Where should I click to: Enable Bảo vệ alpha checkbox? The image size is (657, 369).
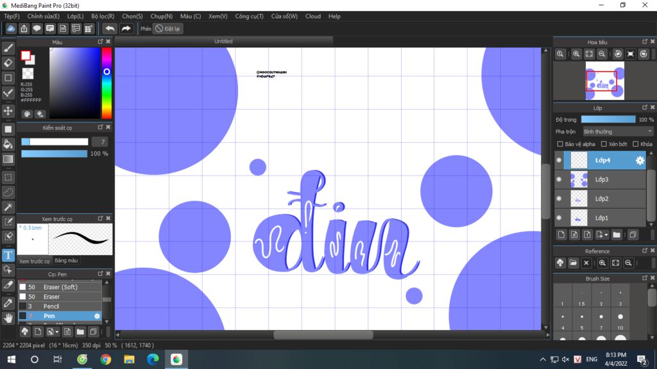coord(559,144)
